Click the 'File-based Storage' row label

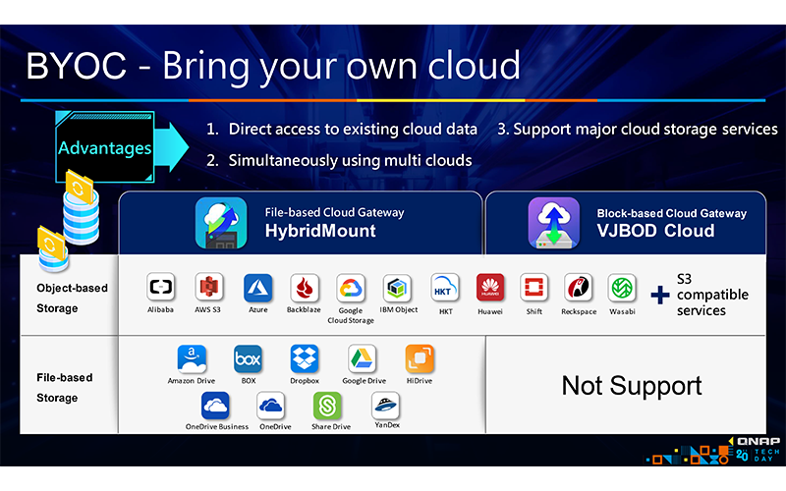[65, 387]
